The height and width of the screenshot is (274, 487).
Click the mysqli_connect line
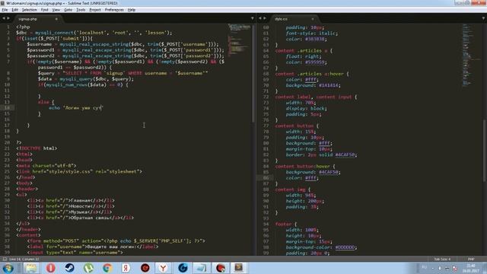pos(94,33)
